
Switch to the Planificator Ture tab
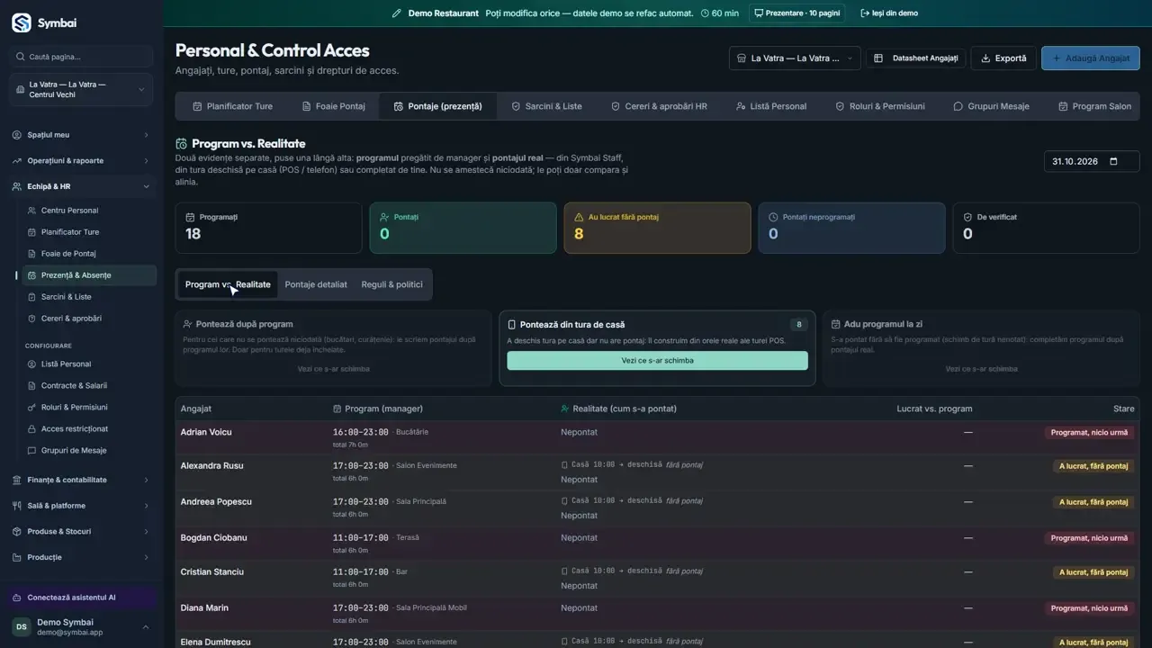coord(232,106)
